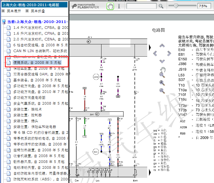Click the black triangle marker at diagram bottom right
The height and width of the screenshot is (183, 214).
(x=150, y=172)
